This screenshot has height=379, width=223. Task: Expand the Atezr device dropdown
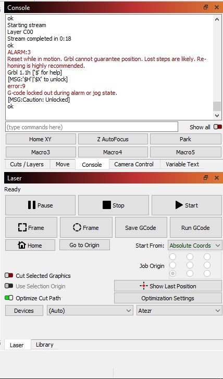coord(179,310)
